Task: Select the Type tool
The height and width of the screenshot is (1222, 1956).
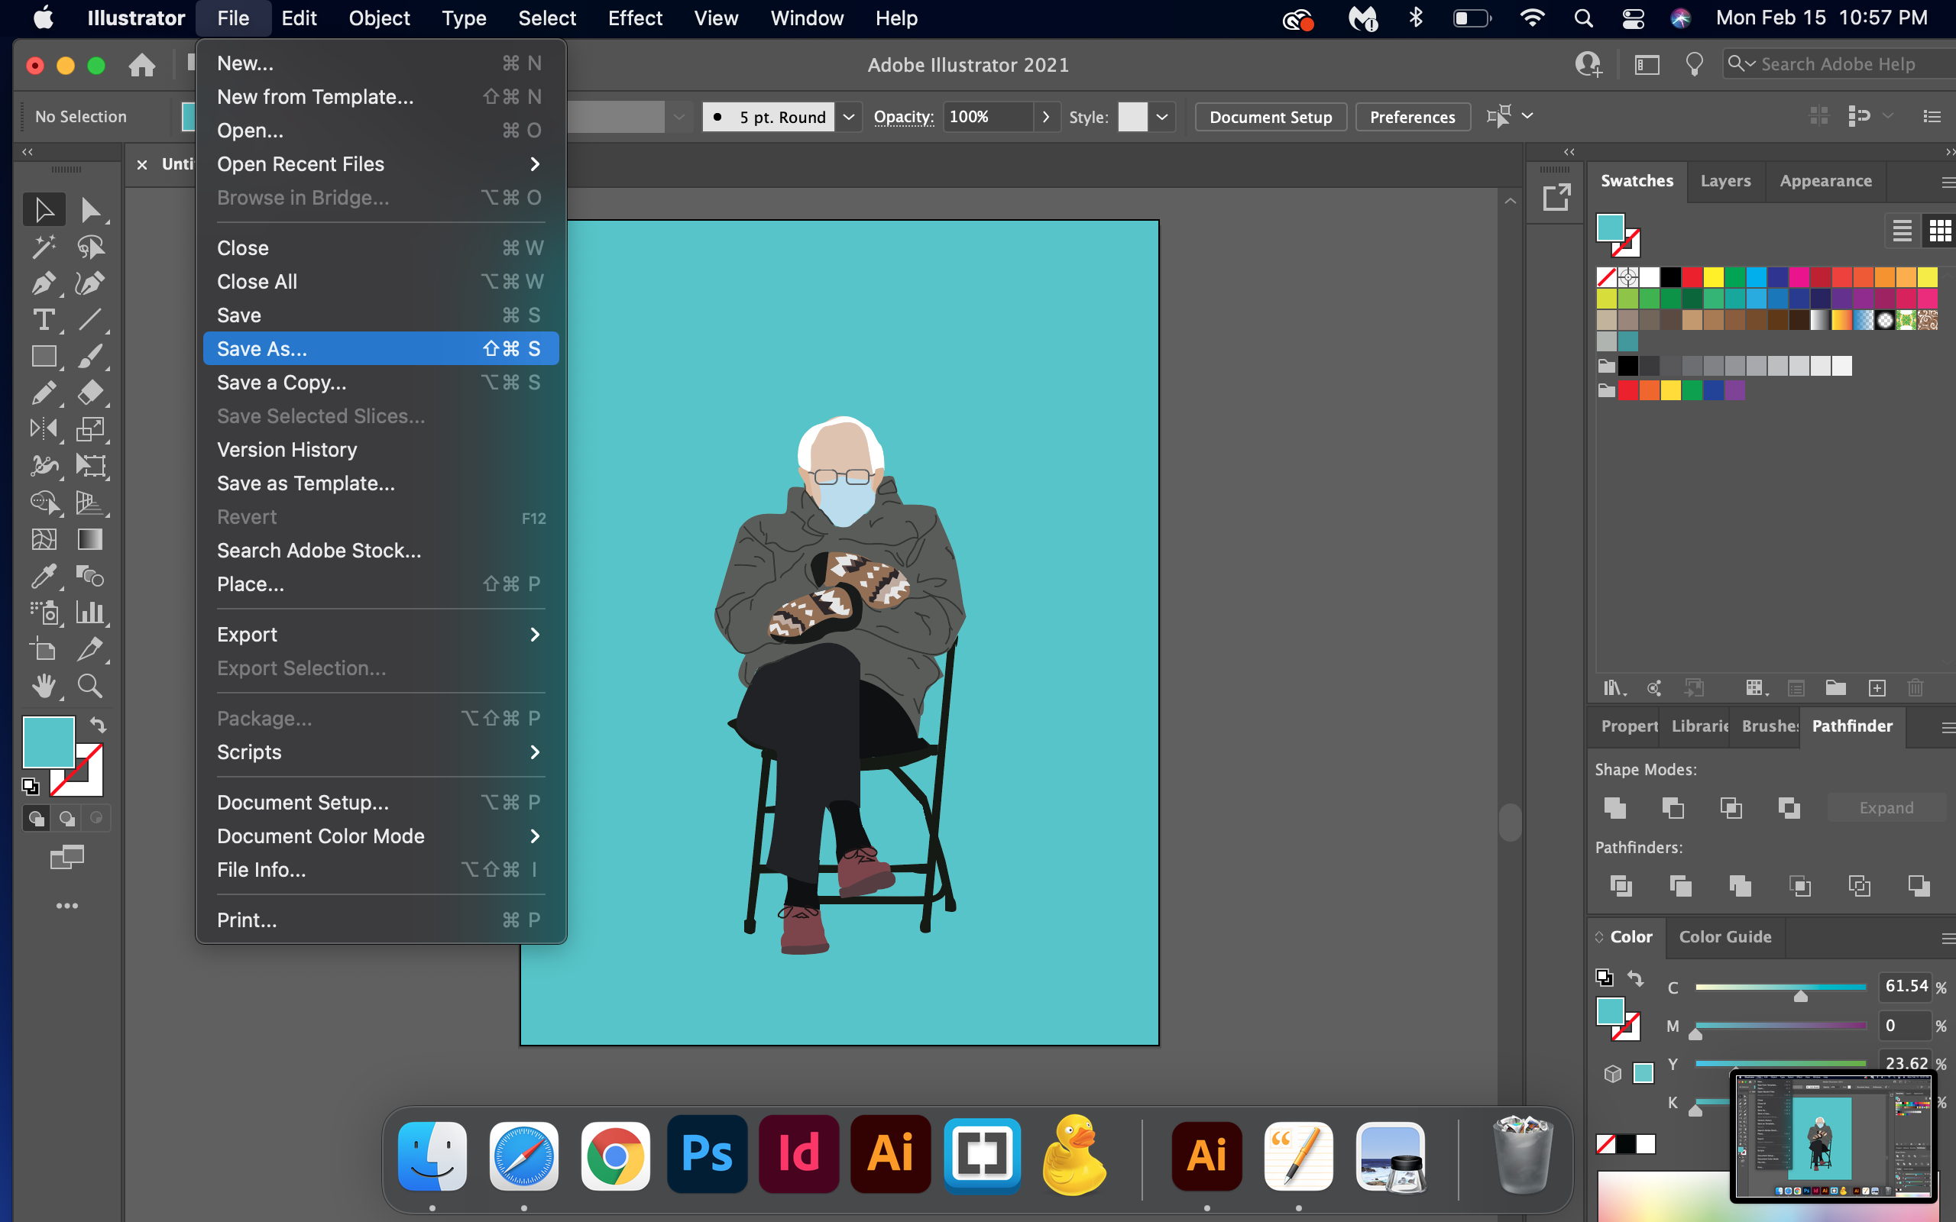Action: (x=44, y=319)
